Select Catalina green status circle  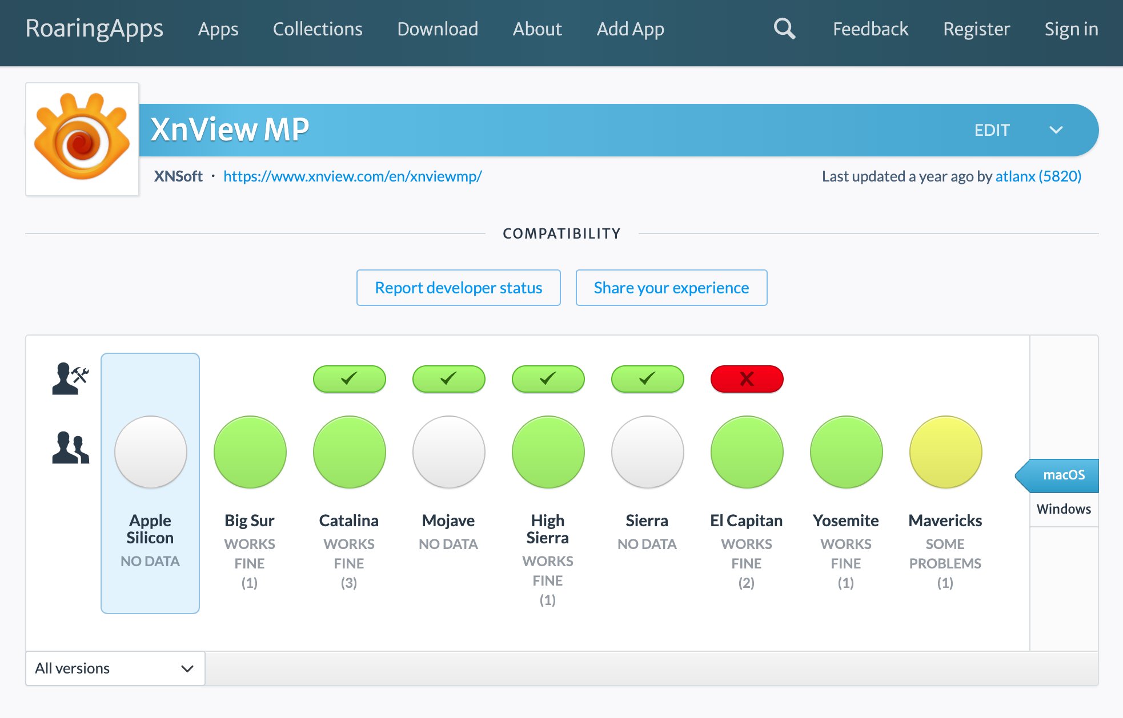(349, 451)
